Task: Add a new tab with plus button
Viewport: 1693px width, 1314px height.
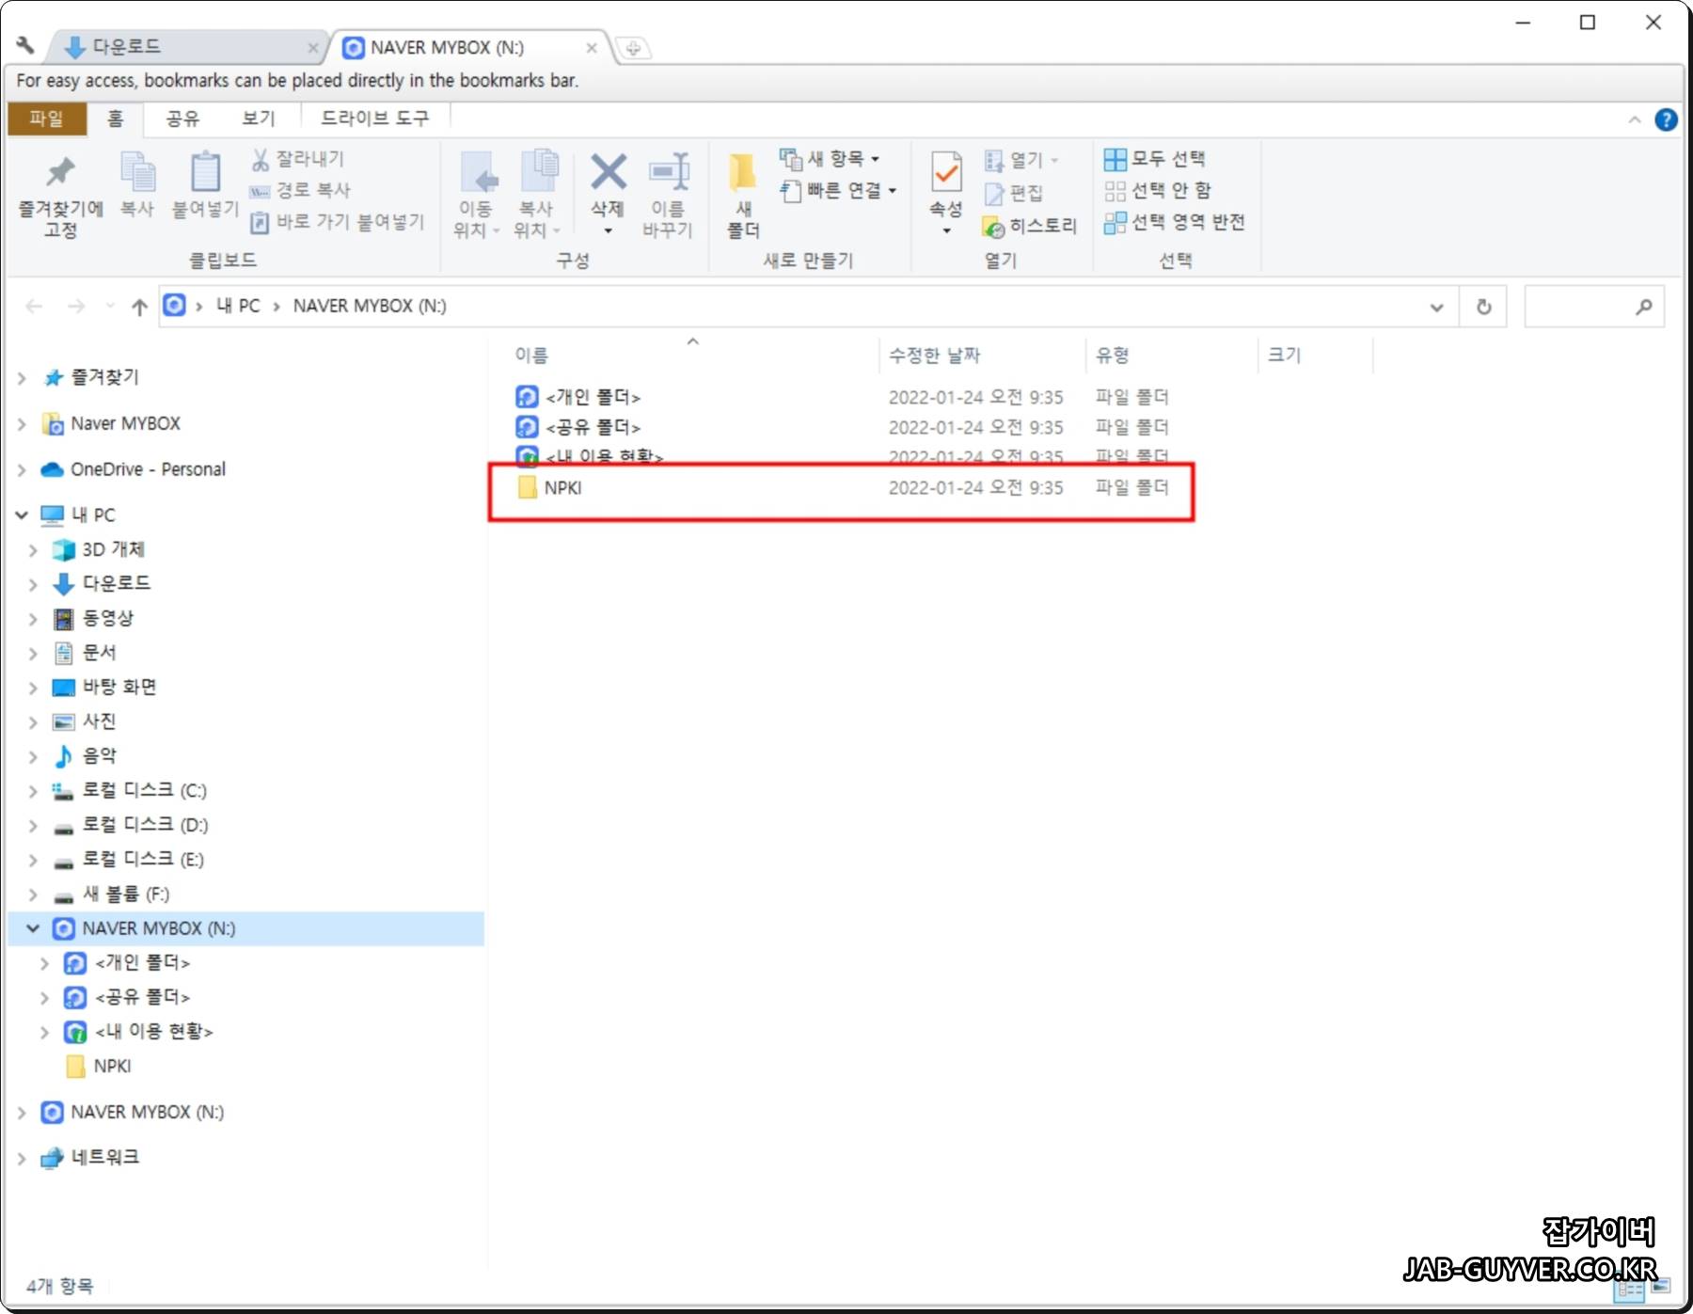Action: [x=633, y=48]
